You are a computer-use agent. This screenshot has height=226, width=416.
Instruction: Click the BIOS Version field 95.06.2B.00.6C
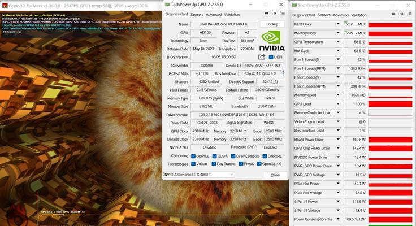point(224,57)
